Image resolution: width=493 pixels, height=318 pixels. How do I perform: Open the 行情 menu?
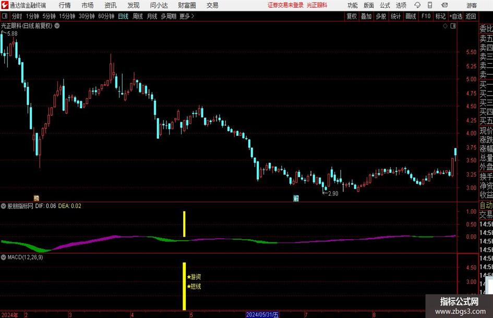tap(65, 5)
